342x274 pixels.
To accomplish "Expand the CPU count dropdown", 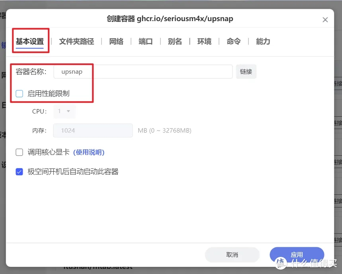I will click(x=64, y=112).
